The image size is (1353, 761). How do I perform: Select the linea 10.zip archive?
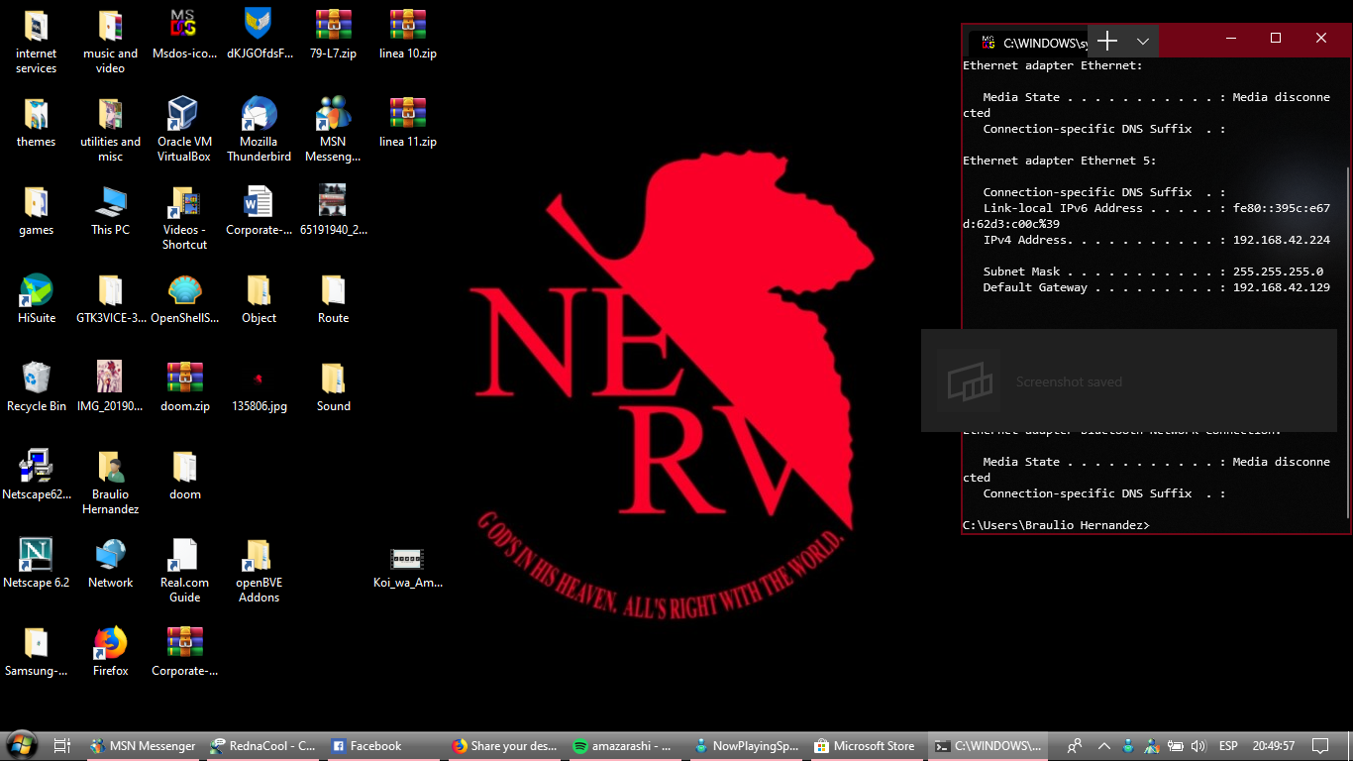(407, 27)
